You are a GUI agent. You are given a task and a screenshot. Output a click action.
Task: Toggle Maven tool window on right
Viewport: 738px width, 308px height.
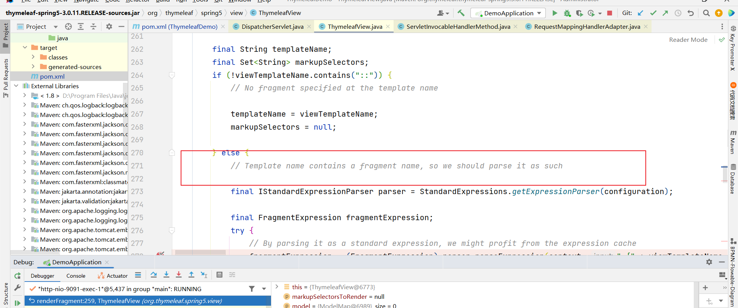pos(733,142)
